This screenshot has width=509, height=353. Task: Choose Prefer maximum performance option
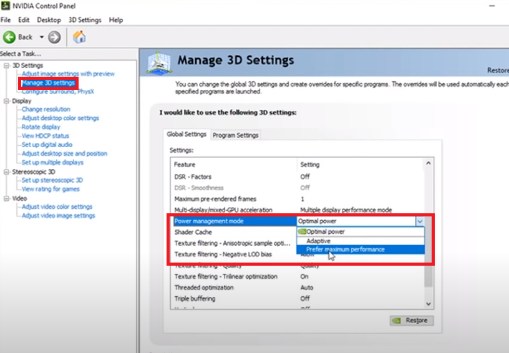pyautogui.click(x=361, y=249)
